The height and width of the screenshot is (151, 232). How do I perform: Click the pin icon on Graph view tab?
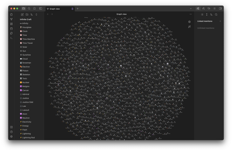coord(72,9)
